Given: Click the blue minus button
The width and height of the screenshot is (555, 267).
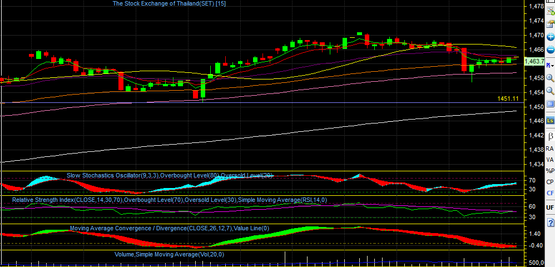Looking at the screenshot, I should 551,50.
